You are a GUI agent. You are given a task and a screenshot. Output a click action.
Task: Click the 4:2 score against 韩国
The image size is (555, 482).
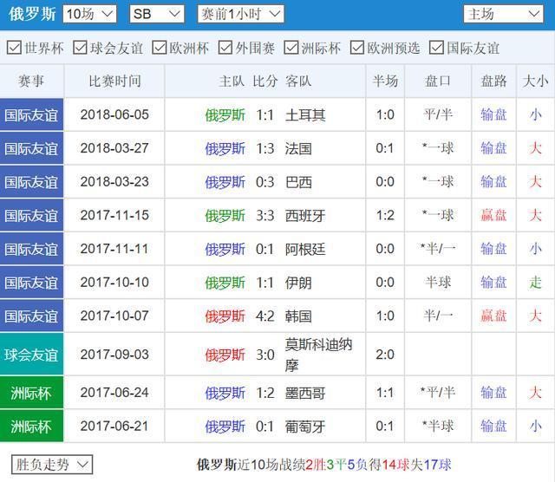coord(265,316)
